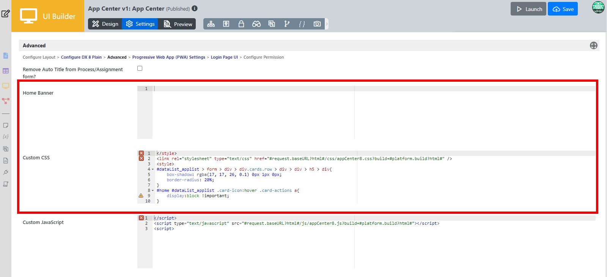
Task: Click the 'border-radius: 20%;' CSS line
Action: (190, 180)
